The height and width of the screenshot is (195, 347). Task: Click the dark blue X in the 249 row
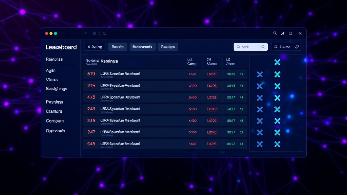[x=260, y=109]
